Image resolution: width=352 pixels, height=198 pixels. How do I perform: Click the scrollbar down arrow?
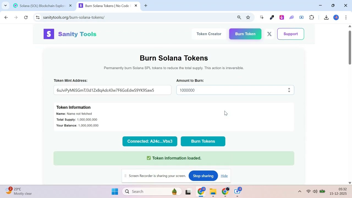350,183
